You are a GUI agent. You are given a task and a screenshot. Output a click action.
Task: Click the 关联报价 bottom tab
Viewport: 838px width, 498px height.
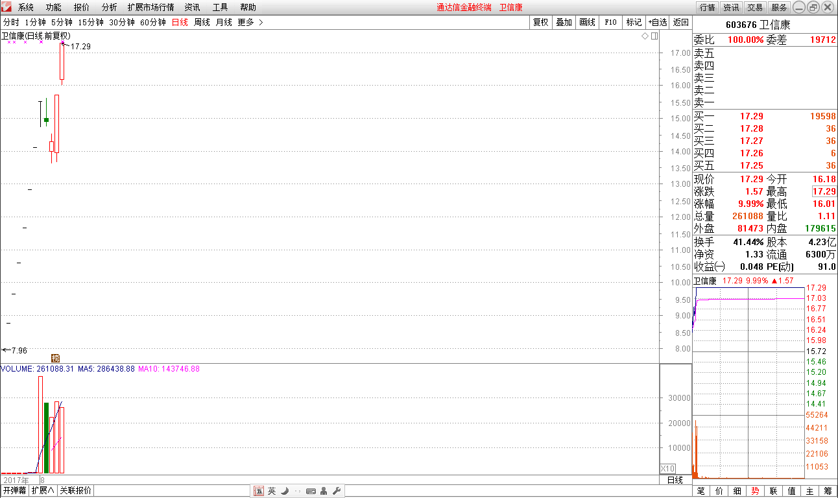[76, 491]
